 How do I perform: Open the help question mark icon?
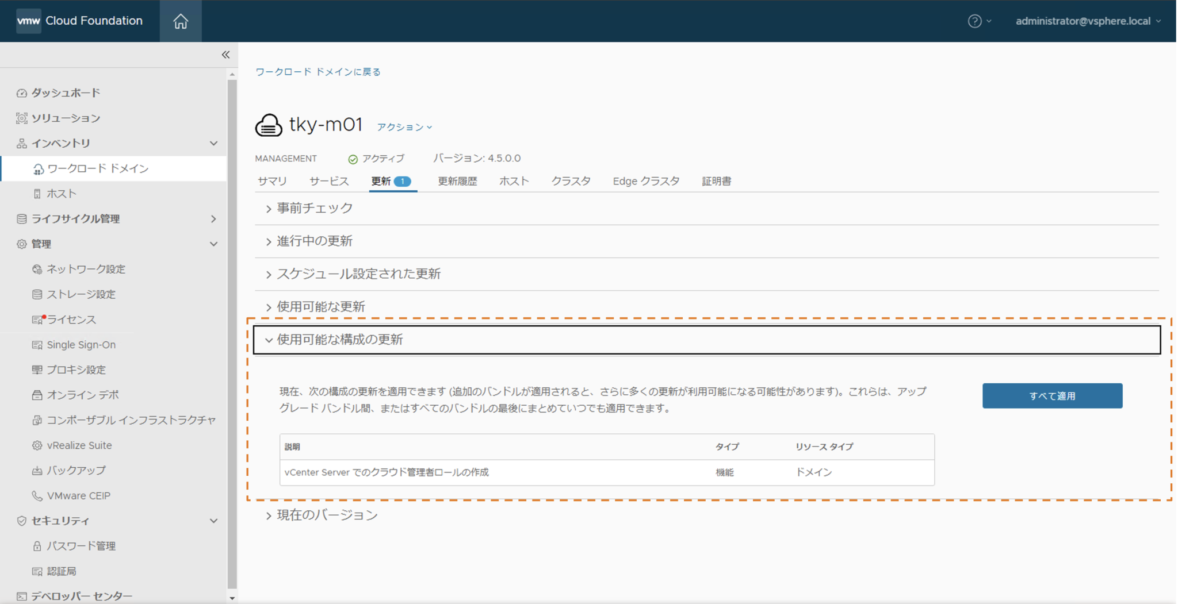tap(974, 21)
